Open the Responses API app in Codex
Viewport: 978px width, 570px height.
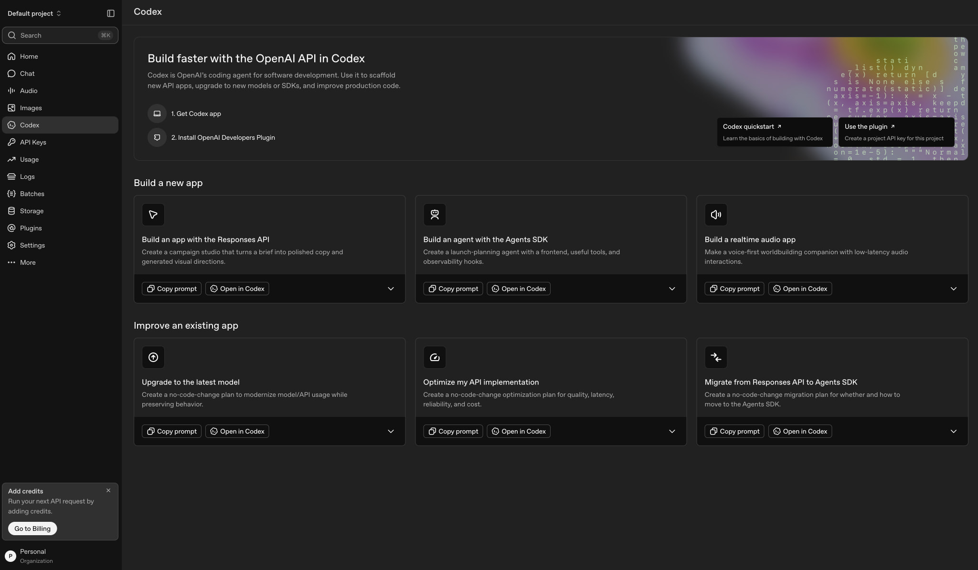[x=237, y=289]
